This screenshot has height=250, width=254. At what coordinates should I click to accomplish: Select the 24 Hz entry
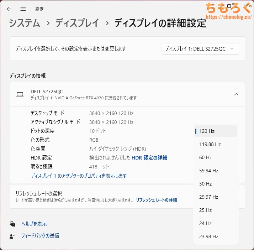(x=216, y=223)
